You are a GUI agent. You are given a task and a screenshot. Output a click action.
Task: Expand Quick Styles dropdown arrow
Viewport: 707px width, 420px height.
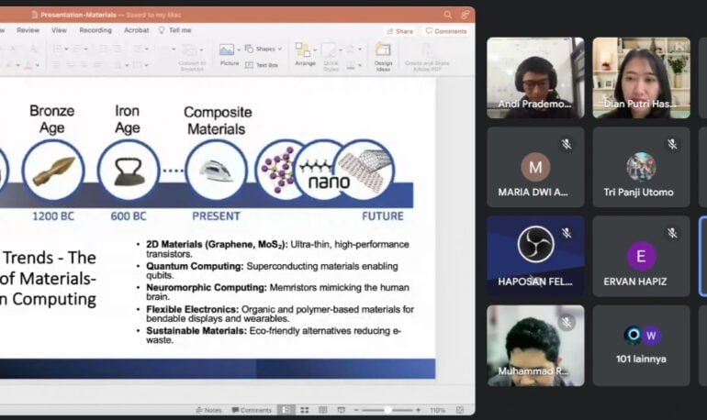coord(341,50)
